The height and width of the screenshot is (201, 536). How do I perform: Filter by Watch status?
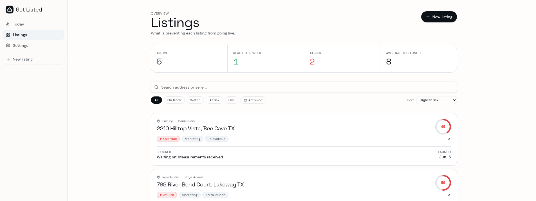195,100
